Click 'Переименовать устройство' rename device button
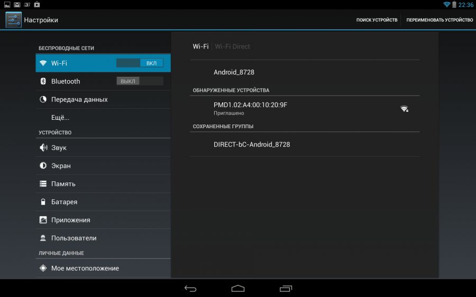 [439, 20]
